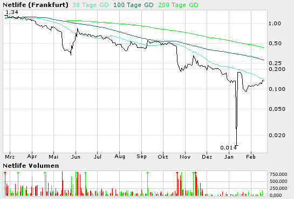The height and width of the screenshot is (199, 294).
Task: Click the 'Feb' month axis label
Action: (x=251, y=157)
